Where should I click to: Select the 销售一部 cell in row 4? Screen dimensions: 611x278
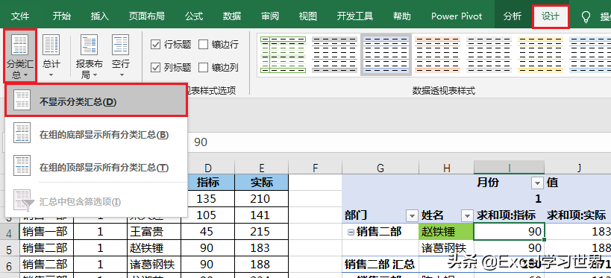(x=46, y=232)
